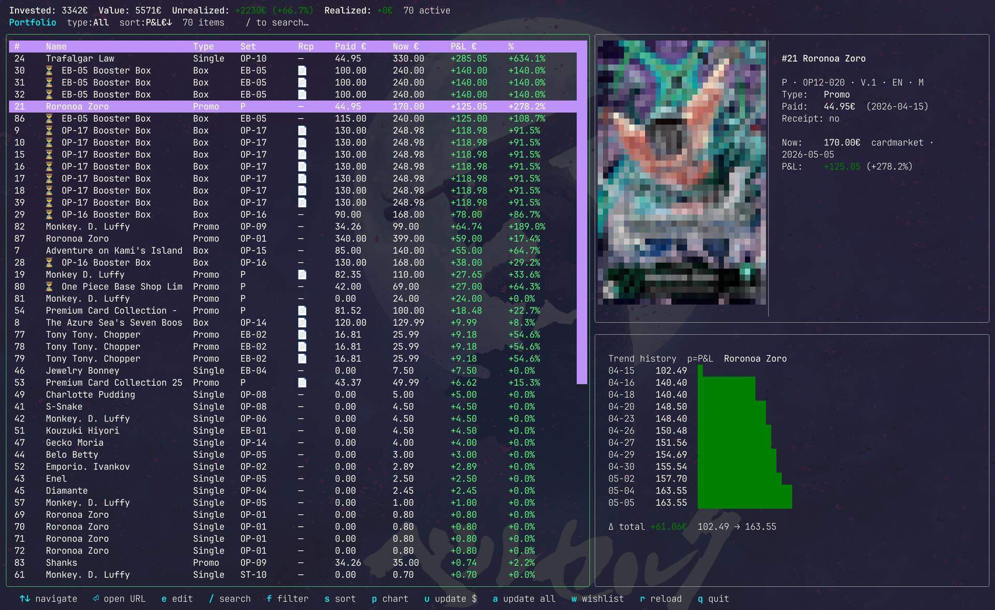
Task: Click the receipt icon on item 15 row
Action: (302, 154)
